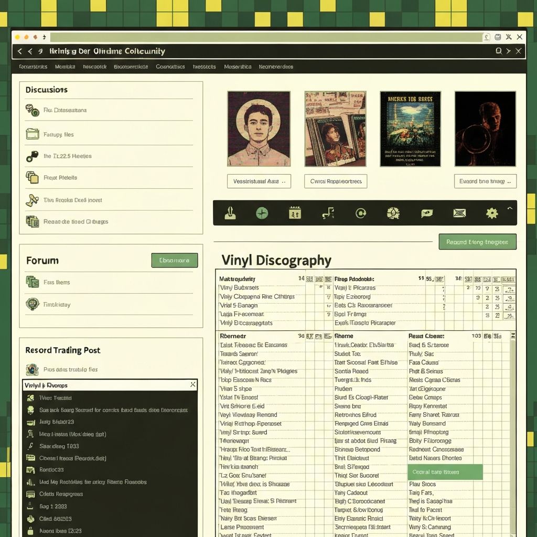Click the browser back arrow
The width and height of the screenshot is (537, 537).
20,51
